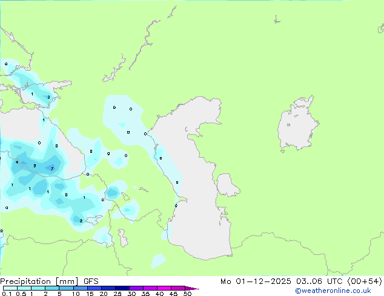This screenshot has width=384, height=296.
Task: Click the '10' legend scale label
Action: 76,294
